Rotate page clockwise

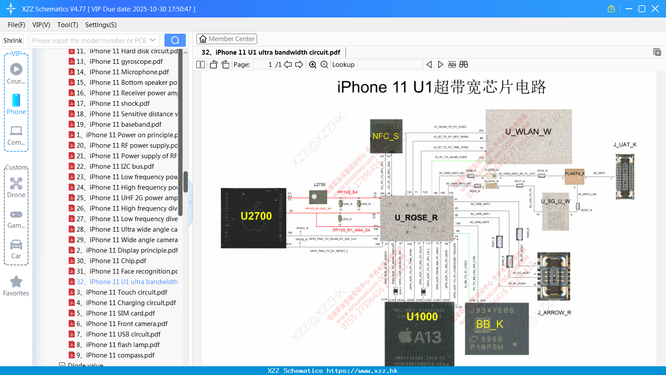click(x=225, y=65)
